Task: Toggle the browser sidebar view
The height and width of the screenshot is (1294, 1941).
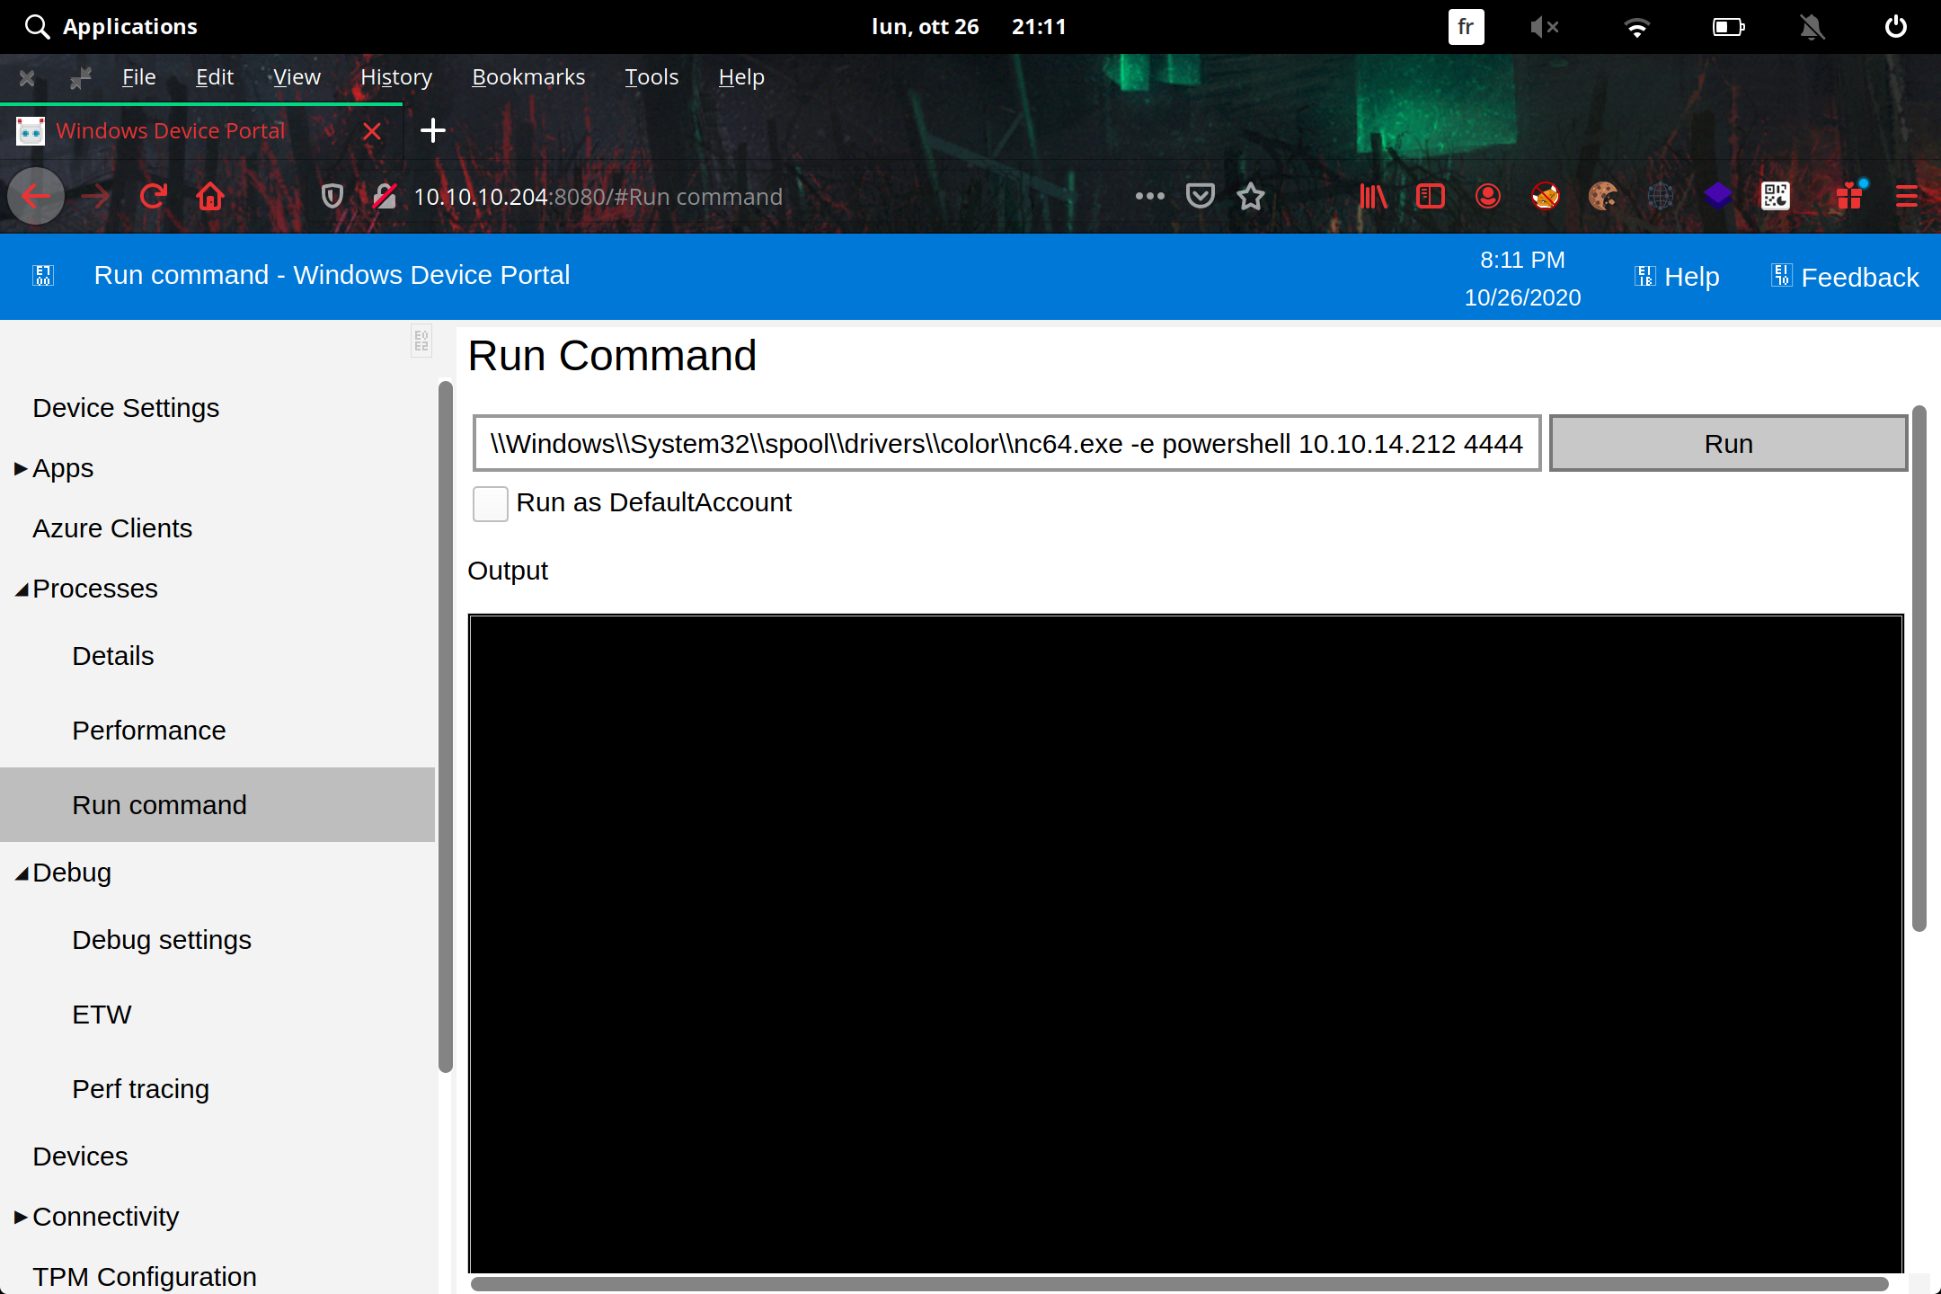Action: (x=1431, y=196)
